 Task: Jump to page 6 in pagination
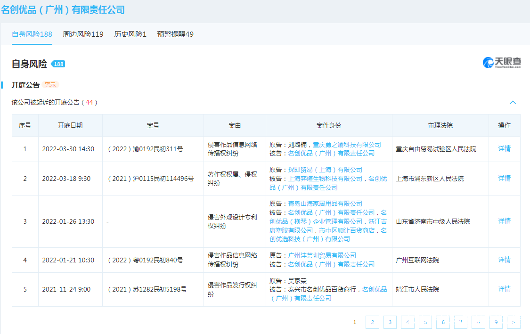pos(443,322)
